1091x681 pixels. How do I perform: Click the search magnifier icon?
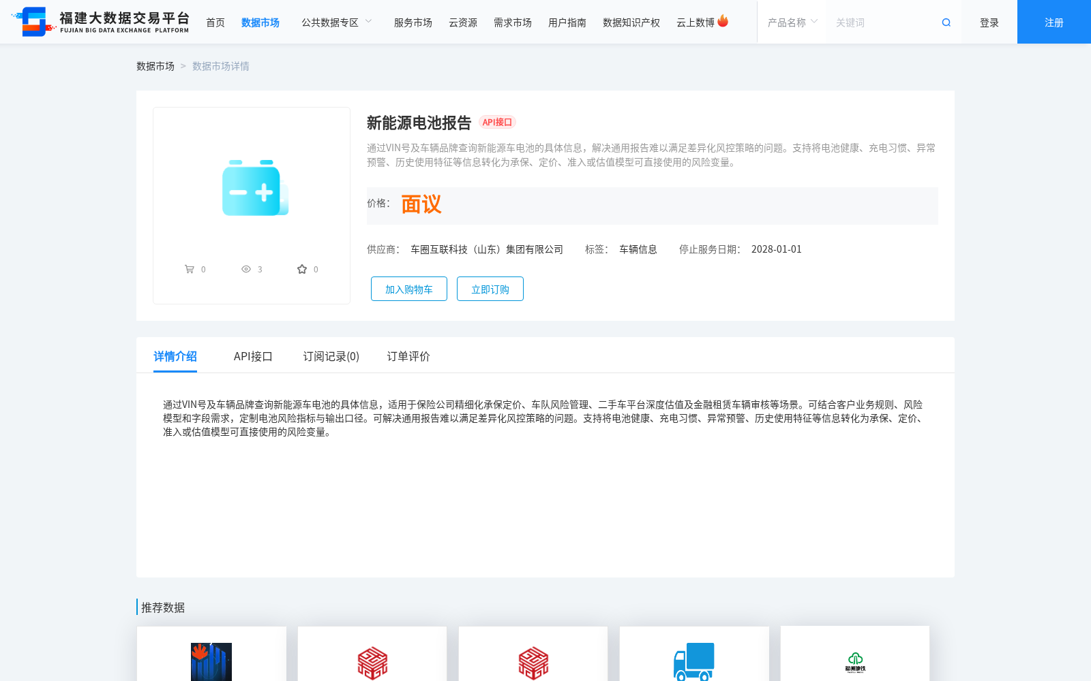946,22
